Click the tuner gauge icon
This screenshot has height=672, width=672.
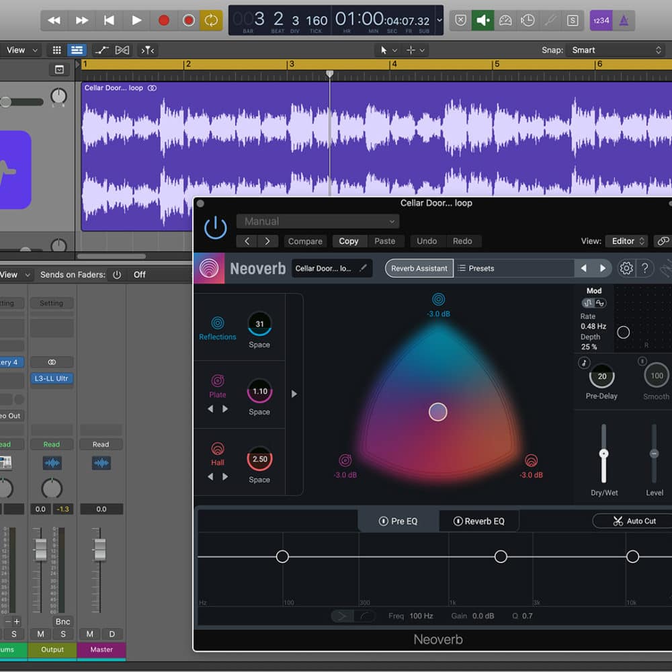[505, 20]
